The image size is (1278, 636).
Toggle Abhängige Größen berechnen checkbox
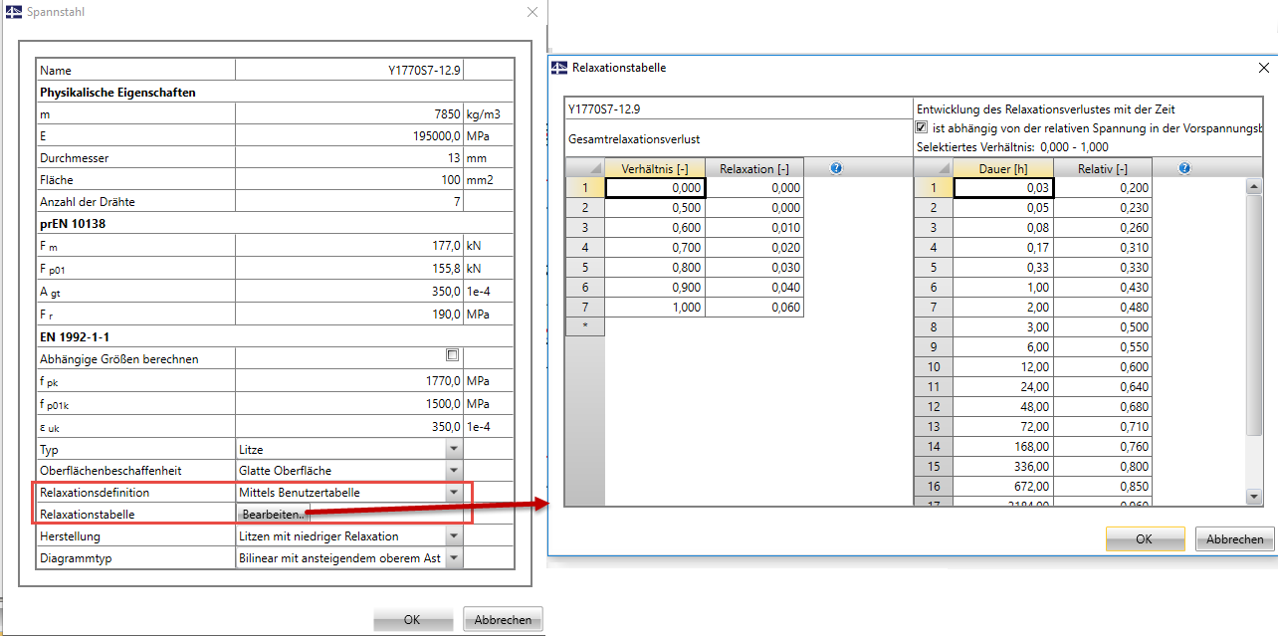click(453, 355)
